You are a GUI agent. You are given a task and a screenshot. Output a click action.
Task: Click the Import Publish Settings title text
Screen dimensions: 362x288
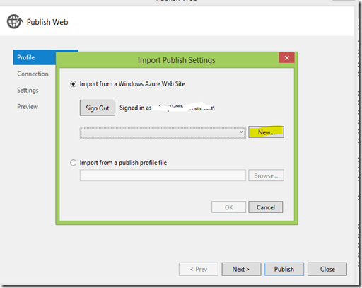[x=177, y=60]
